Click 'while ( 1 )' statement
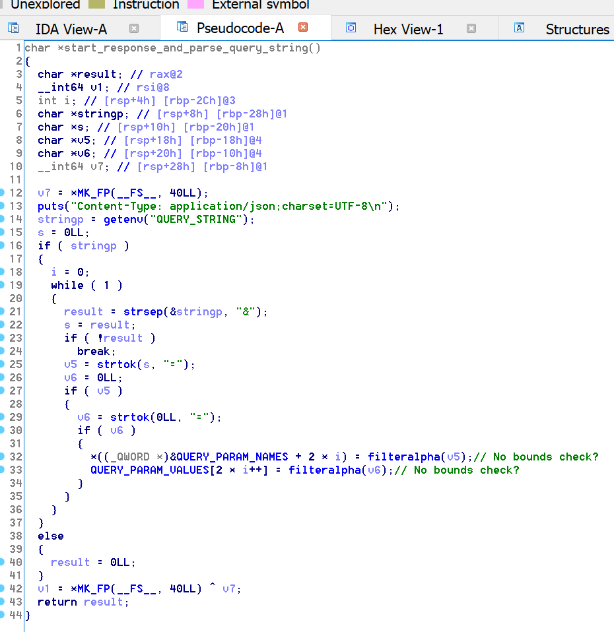The image size is (614, 632). click(x=86, y=286)
